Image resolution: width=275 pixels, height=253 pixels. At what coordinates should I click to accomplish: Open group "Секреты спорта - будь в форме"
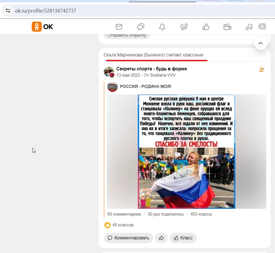tap(151, 69)
